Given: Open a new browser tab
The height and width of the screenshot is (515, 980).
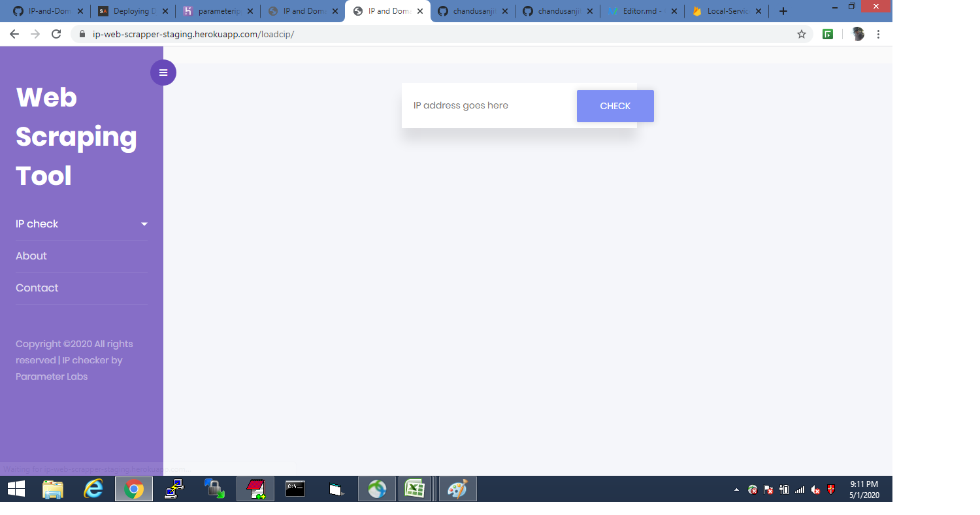Looking at the screenshot, I should [783, 11].
